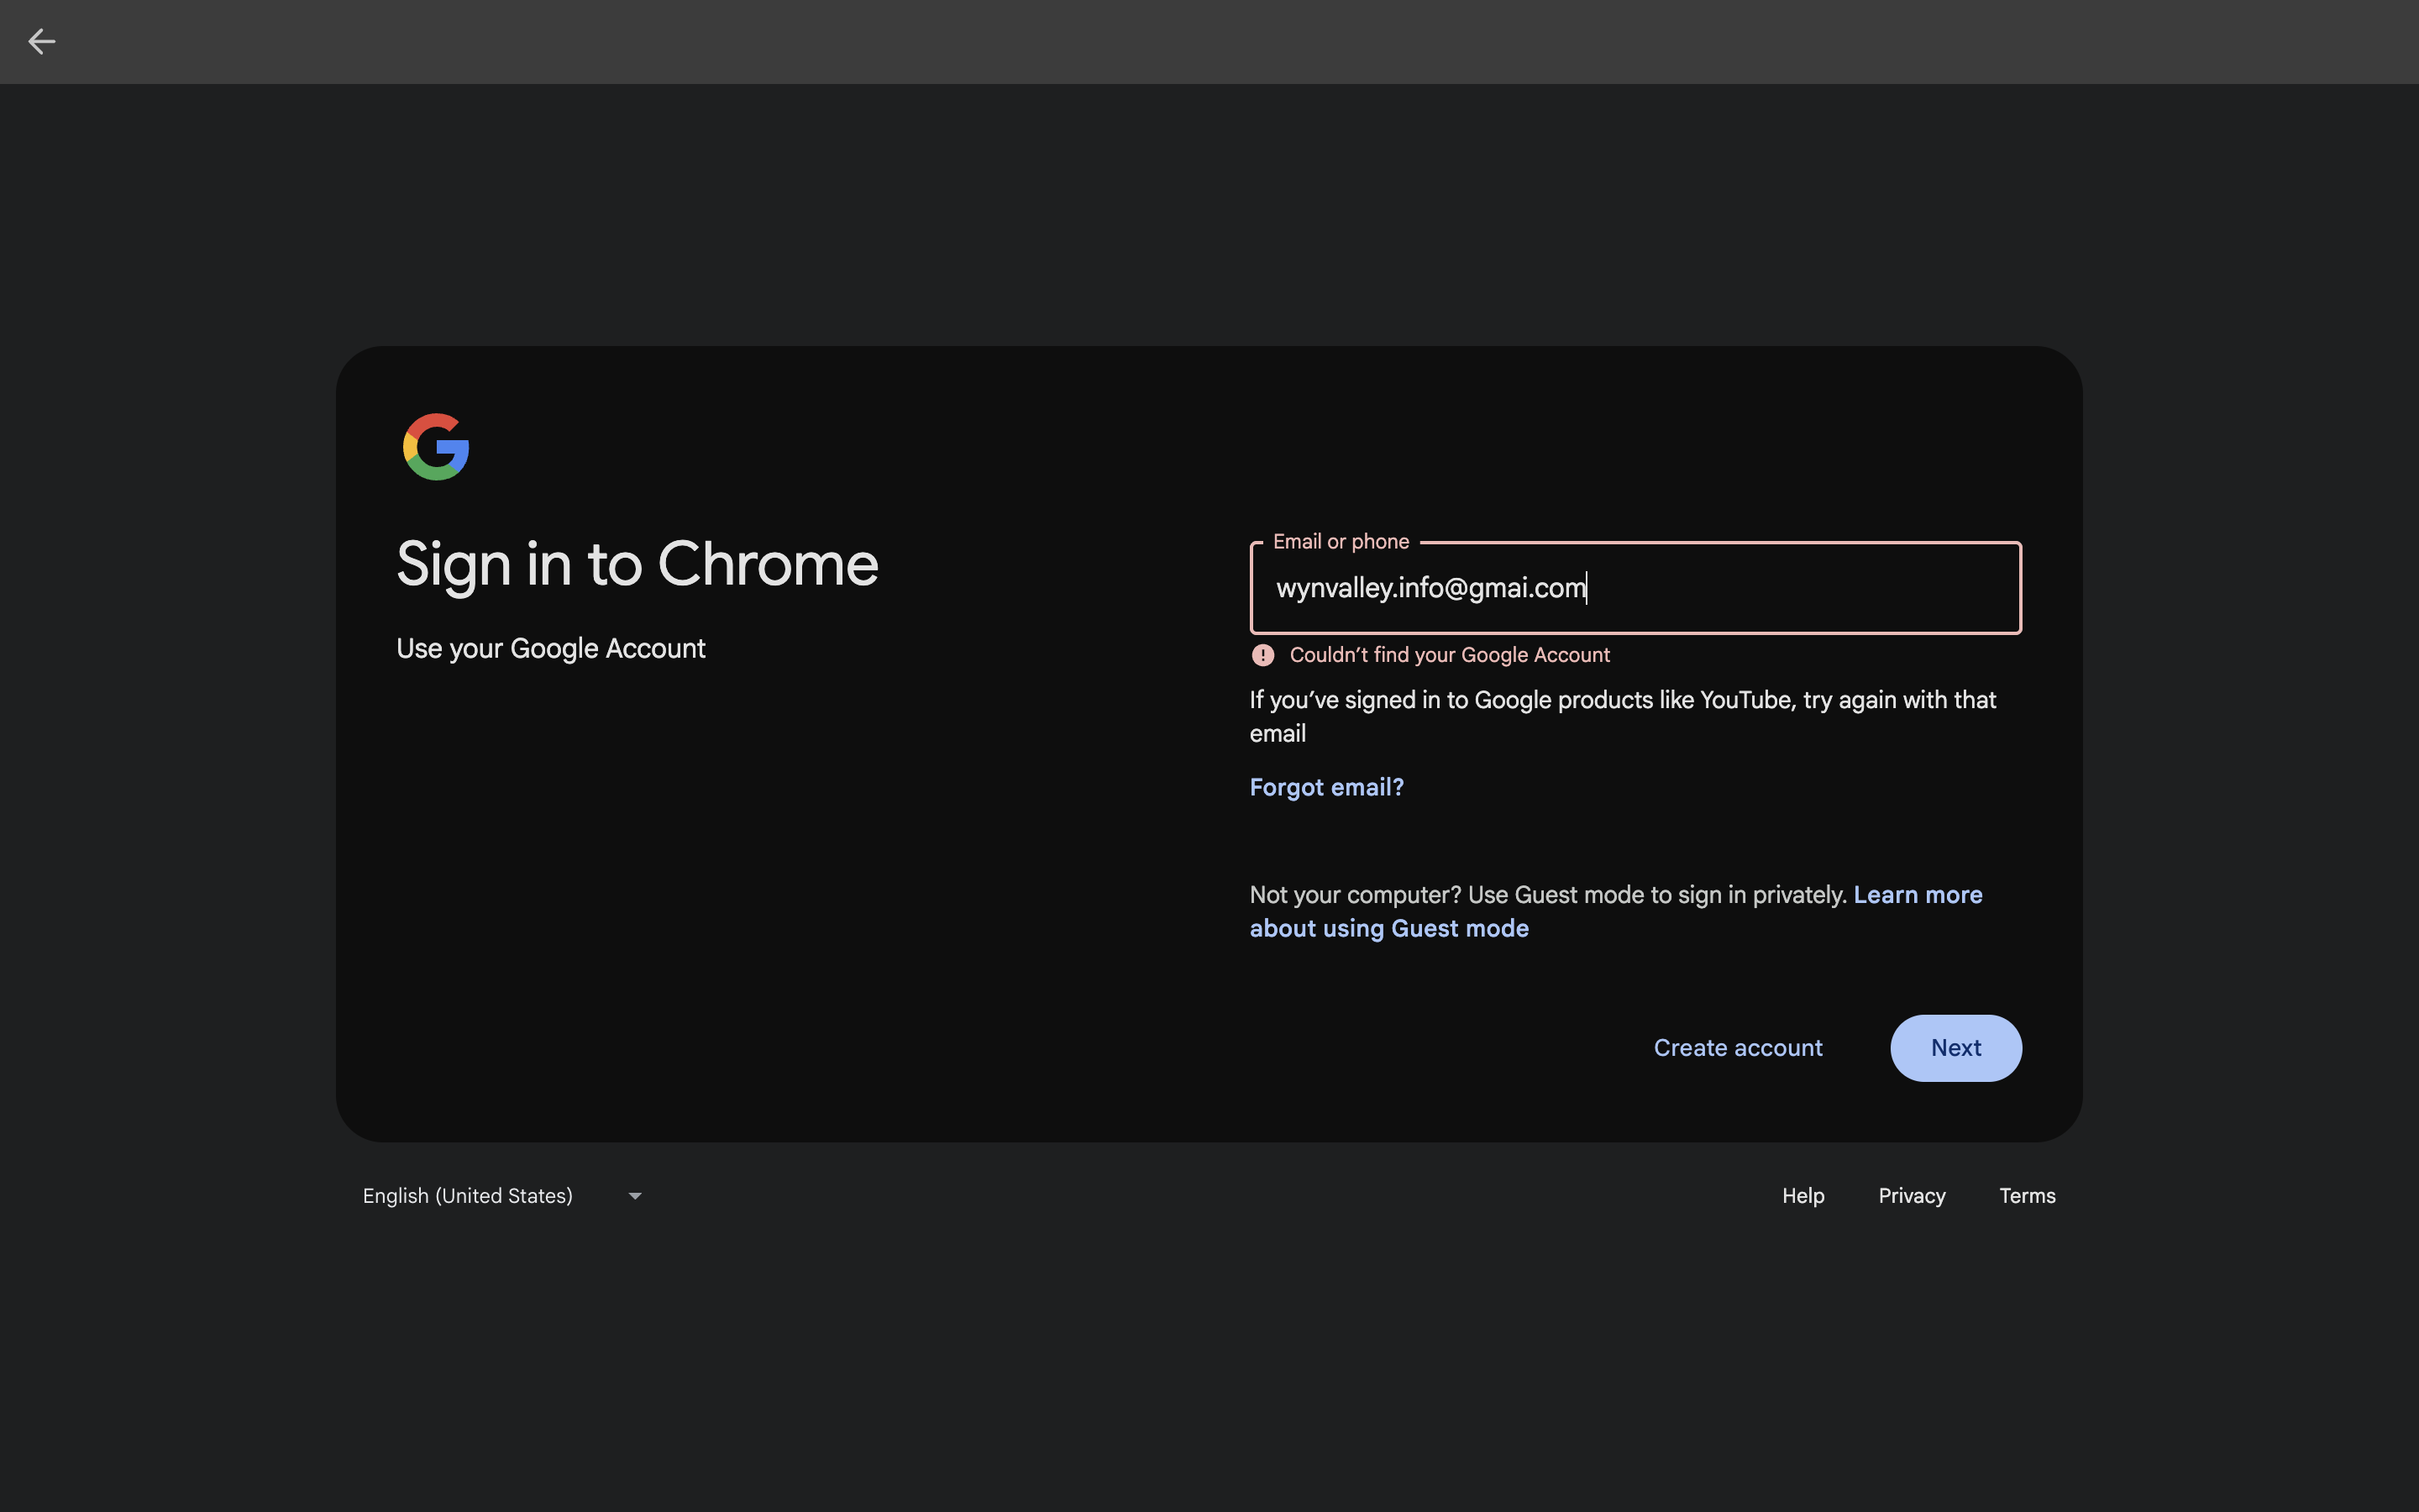Open the Forgot email? link
The height and width of the screenshot is (1512, 2419).
tap(1326, 787)
